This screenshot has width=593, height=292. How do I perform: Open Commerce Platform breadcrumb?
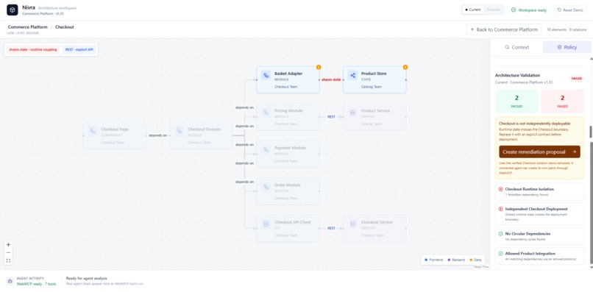tap(28, 27)
